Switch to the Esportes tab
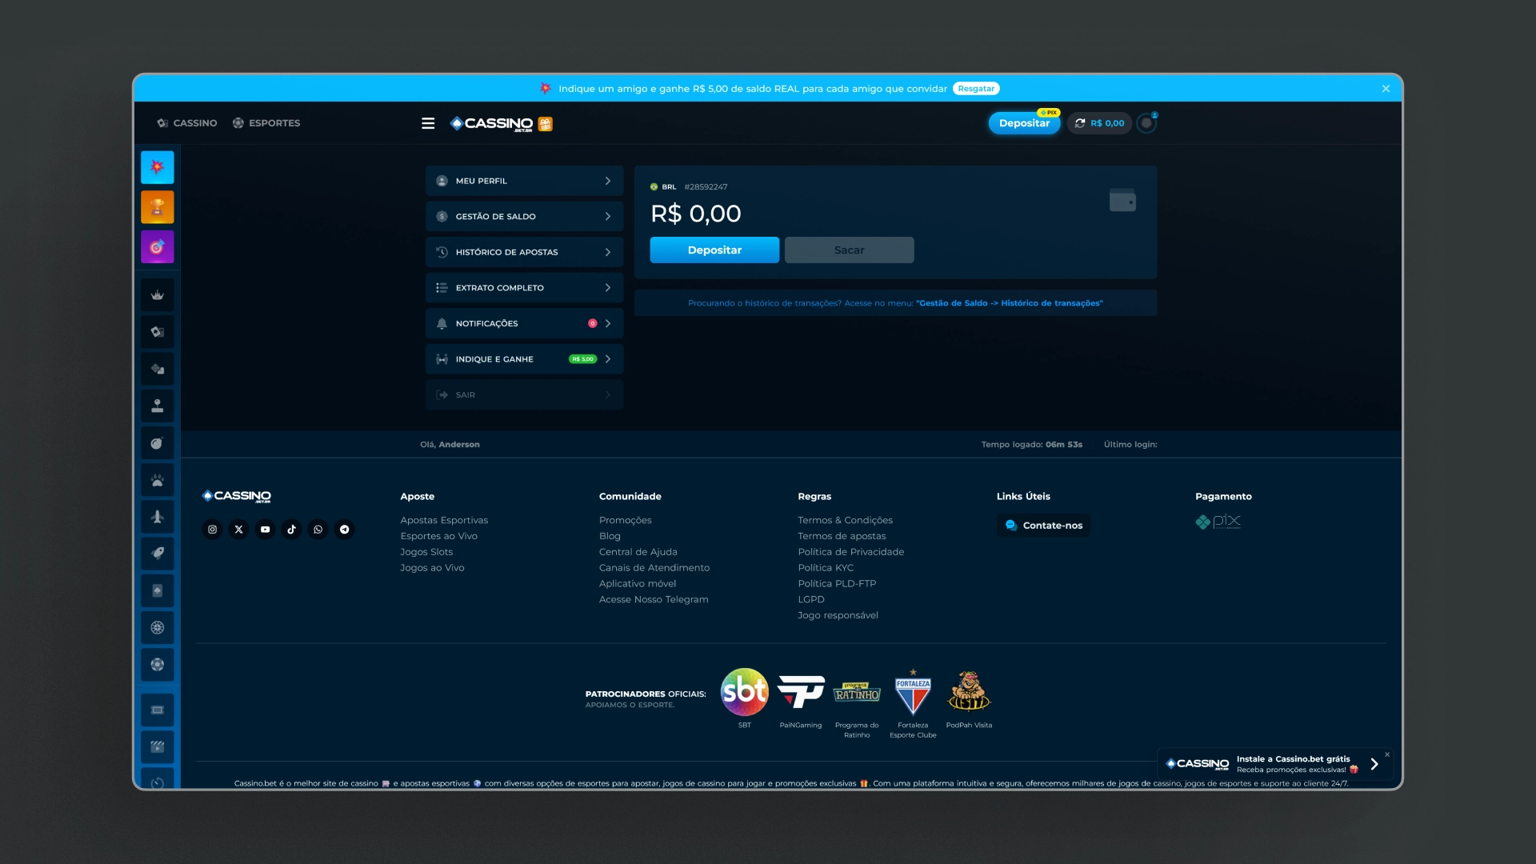The height and width of the screenshot is (864, 1536). (x=266, y=123)
